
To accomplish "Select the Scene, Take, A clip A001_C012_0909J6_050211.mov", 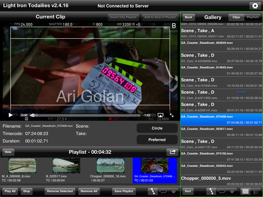I will tap(221, 33).
